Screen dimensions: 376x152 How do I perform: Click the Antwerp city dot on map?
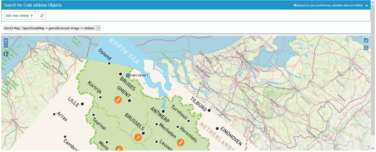click(163, 111)
